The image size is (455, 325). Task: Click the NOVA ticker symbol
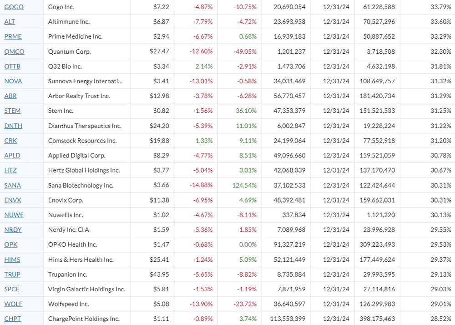click(13, 81)
